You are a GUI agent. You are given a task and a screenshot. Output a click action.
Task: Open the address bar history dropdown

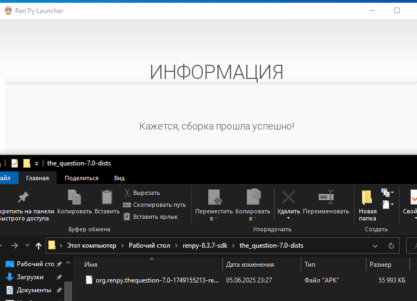[x=375, y=245]
